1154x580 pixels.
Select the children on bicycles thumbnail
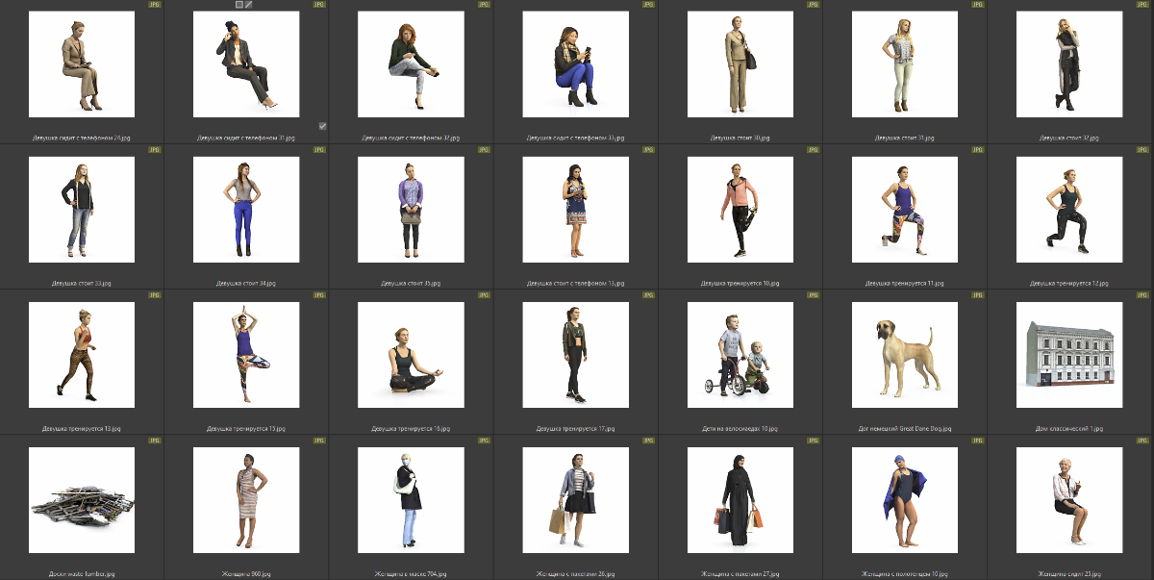tap(740, 355)
